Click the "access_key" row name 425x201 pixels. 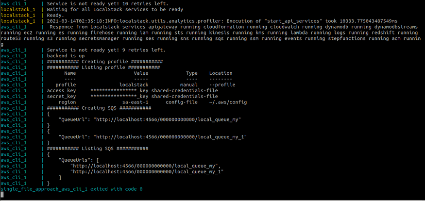[61, 91]
